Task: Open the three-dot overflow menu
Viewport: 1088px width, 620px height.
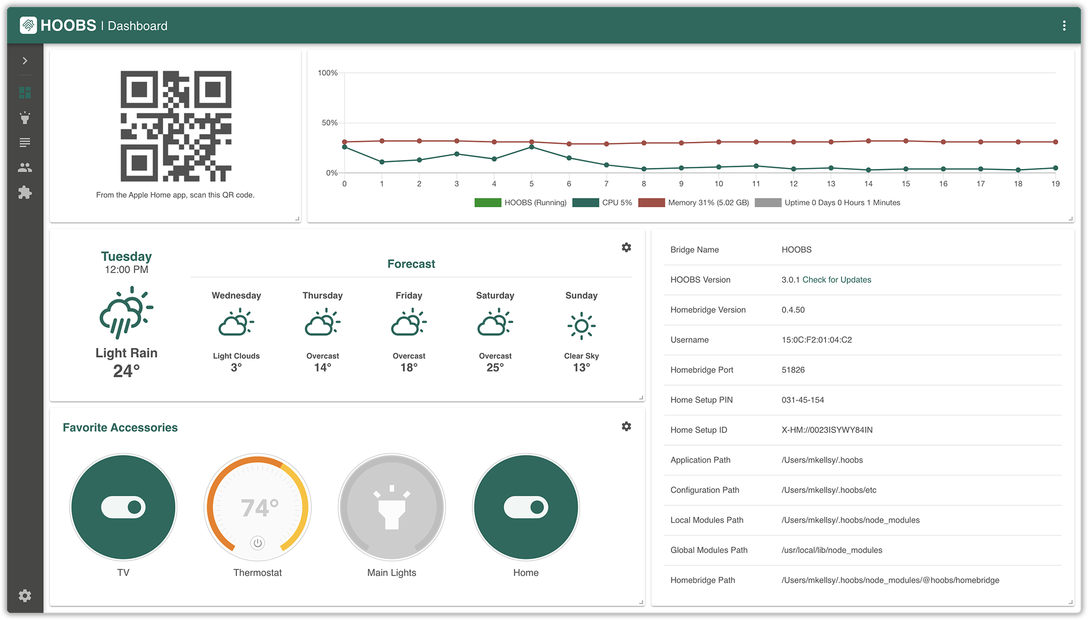Action: pyautogui.click(x=1064, y=26)
